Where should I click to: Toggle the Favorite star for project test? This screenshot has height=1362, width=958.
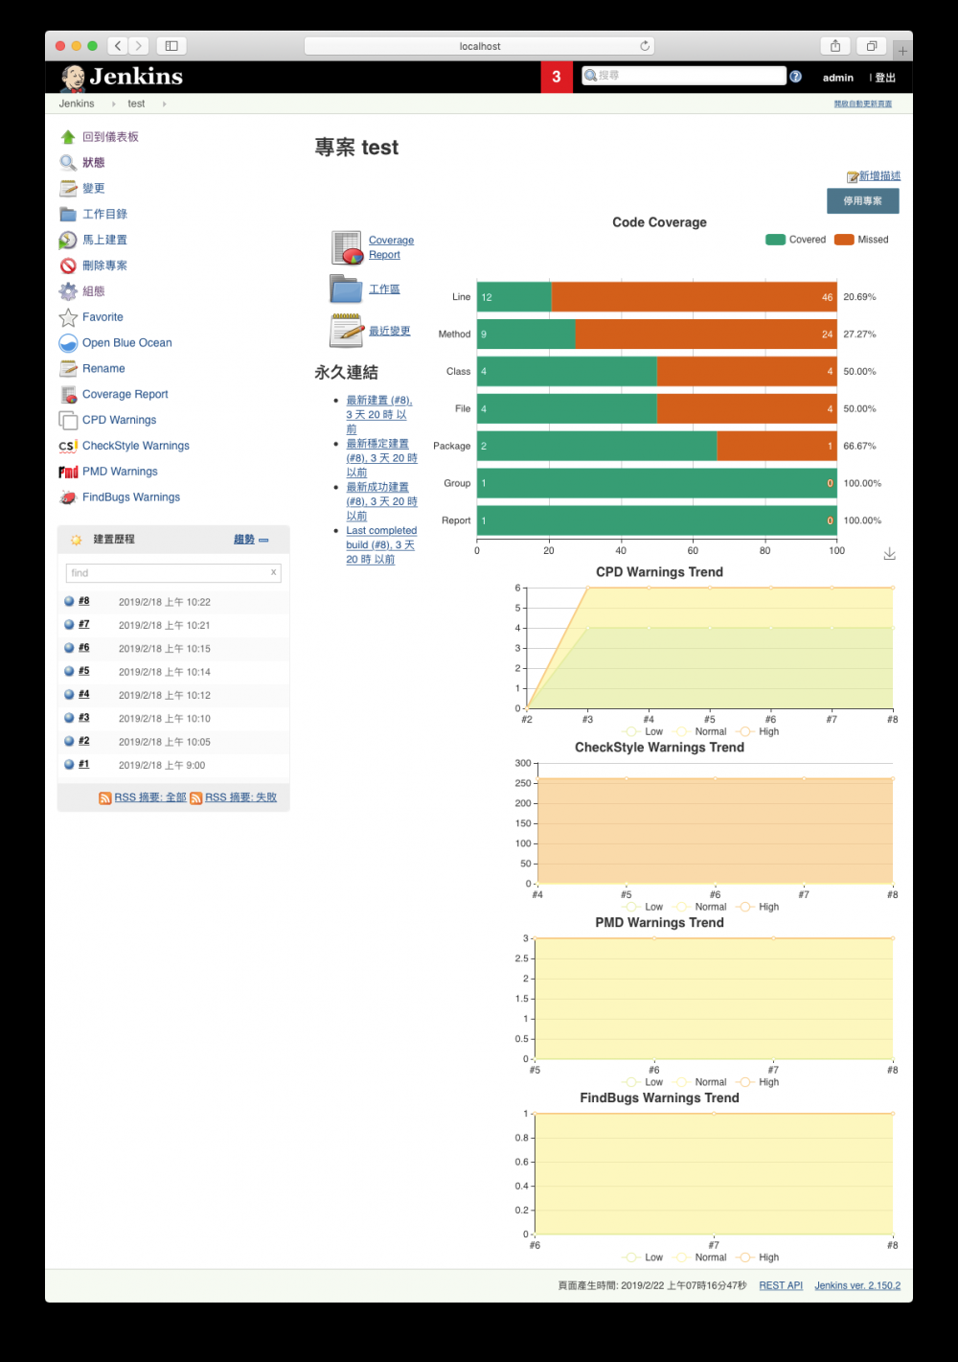pyautogui.click(x=67, y=316)
